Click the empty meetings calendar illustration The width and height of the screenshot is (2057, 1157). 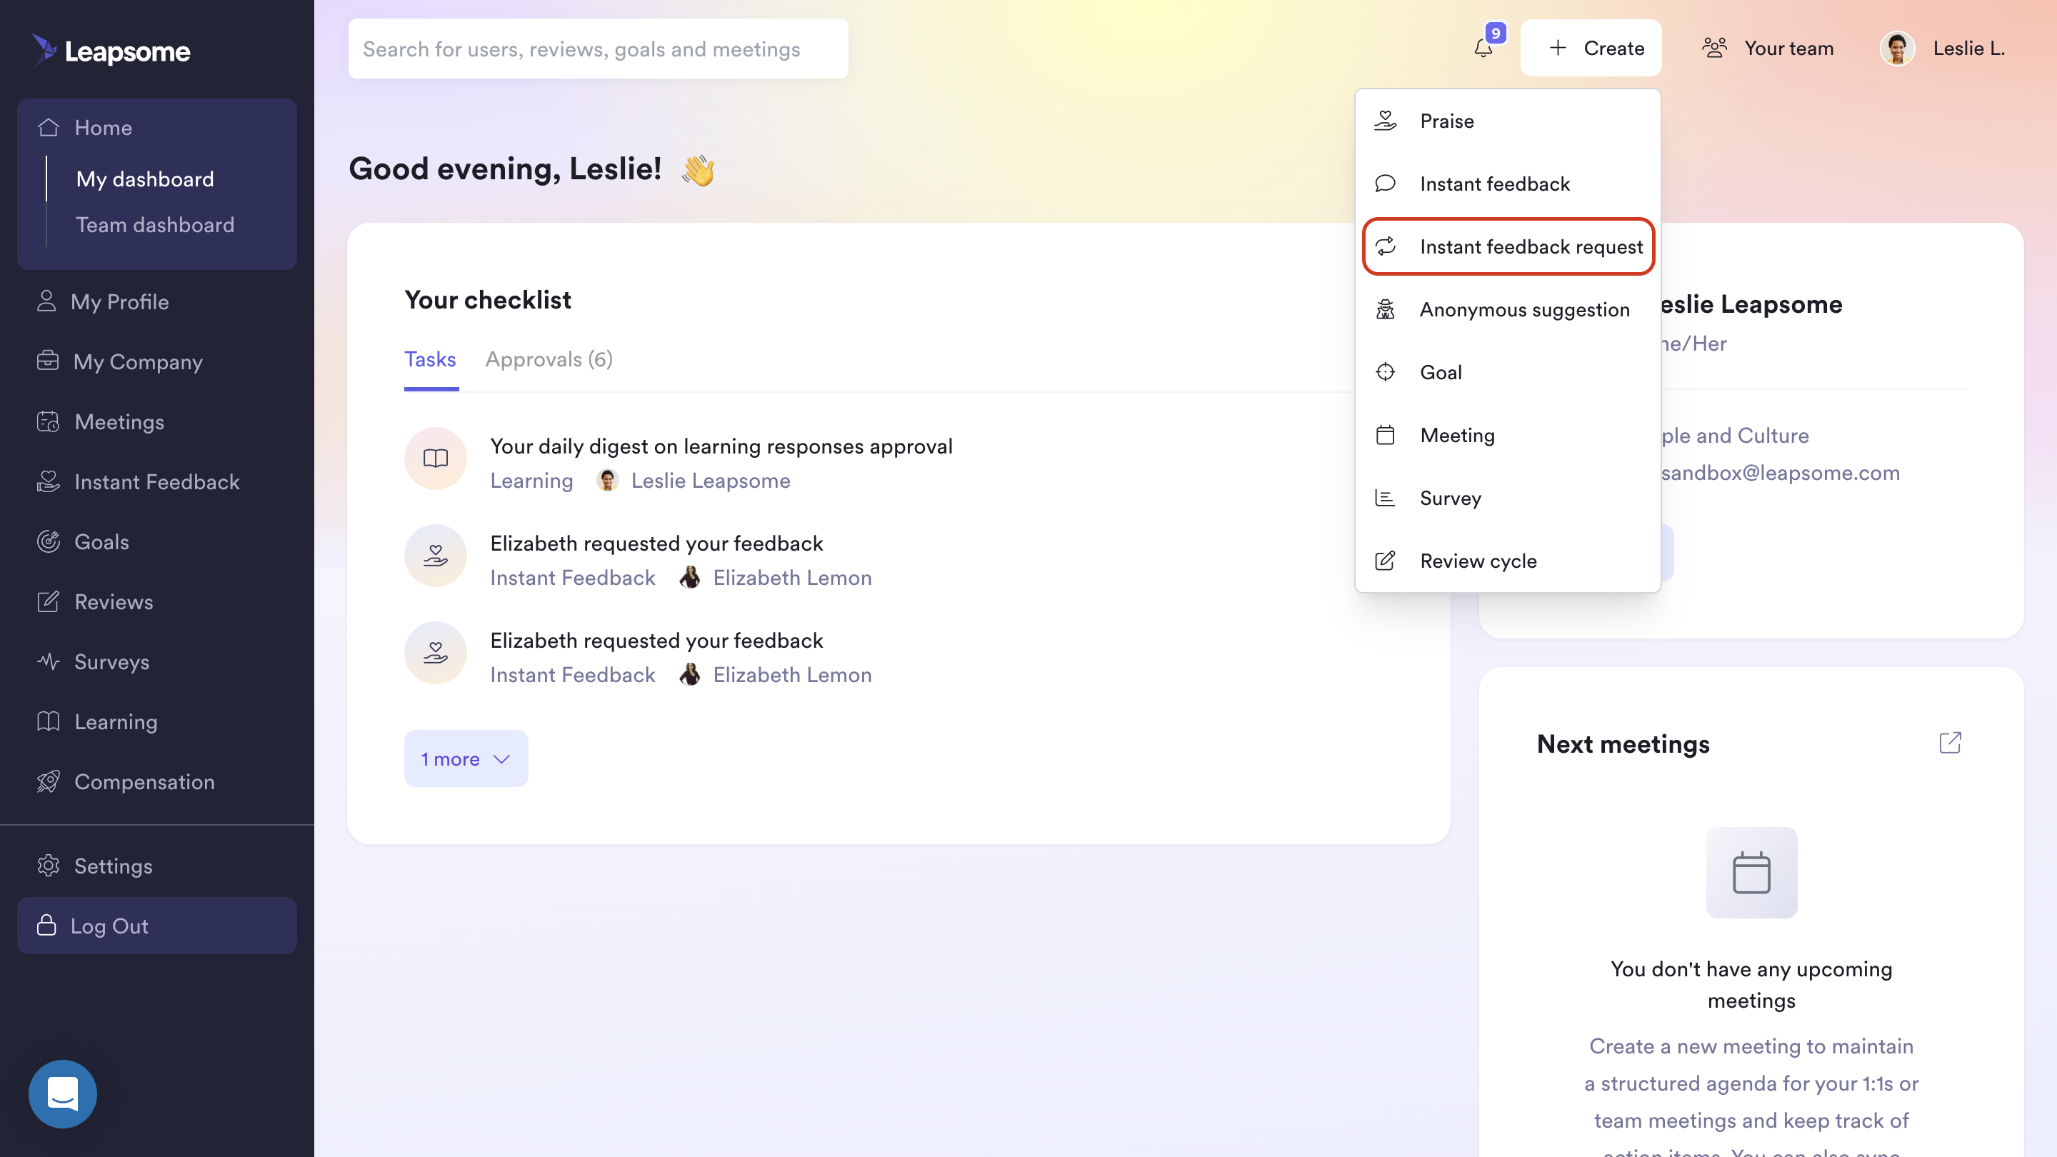coord(1751,873)
